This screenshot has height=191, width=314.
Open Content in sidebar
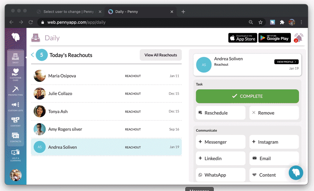click(16, 122)
